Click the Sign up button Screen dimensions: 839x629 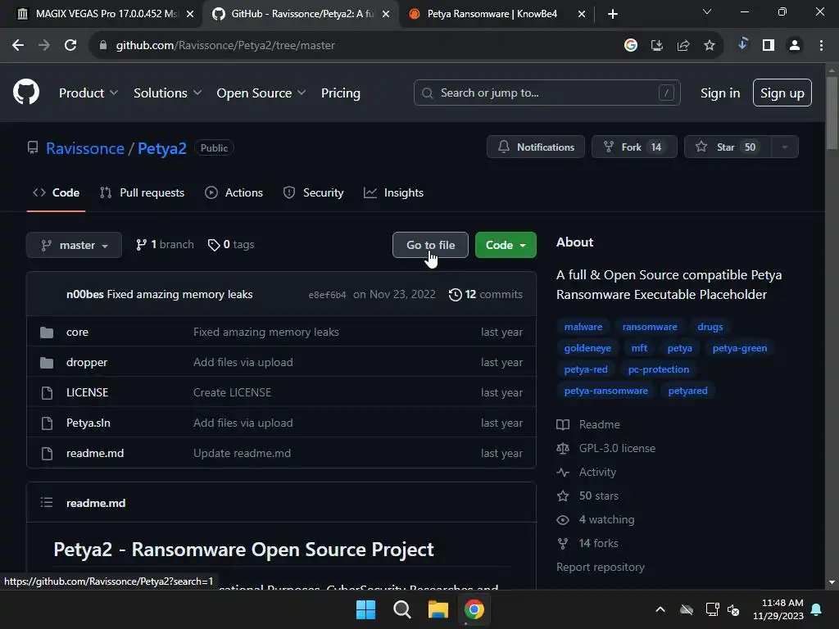(x=782, y=93)
